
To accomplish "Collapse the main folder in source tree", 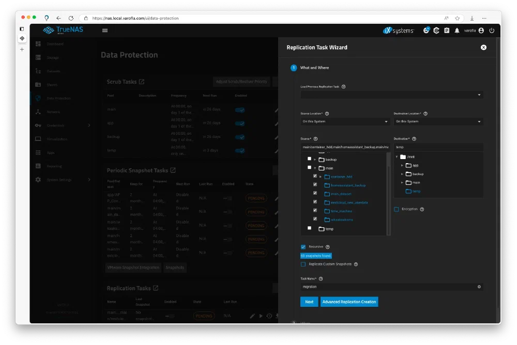I will [315, 168].
